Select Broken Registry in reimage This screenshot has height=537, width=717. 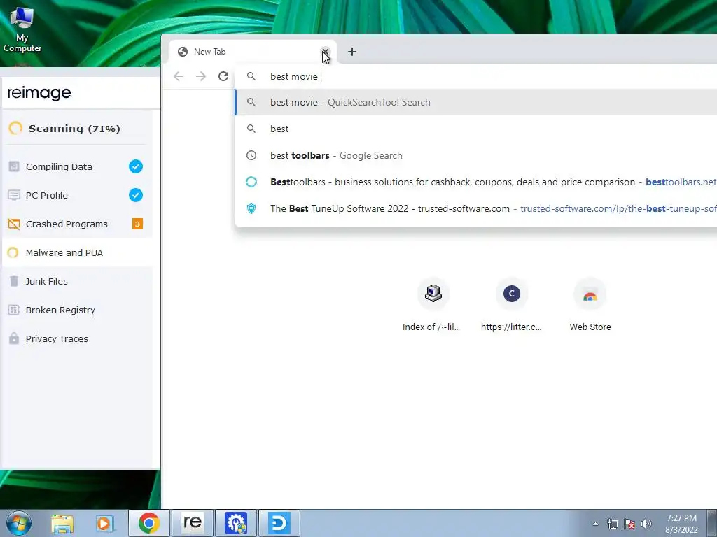point(76,310)
